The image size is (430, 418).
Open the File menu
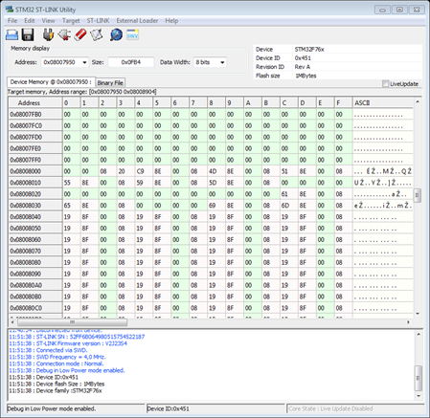12,21
